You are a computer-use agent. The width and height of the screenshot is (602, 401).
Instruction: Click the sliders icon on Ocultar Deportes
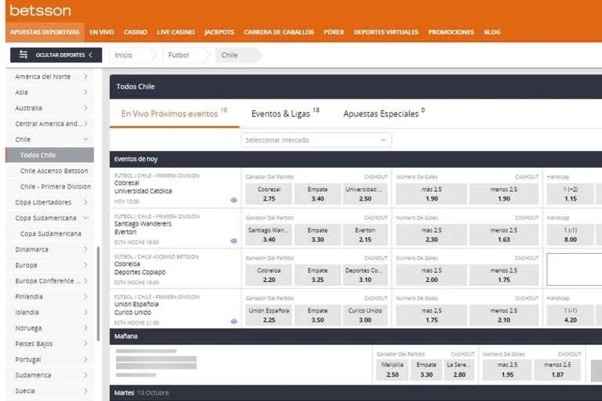[24, 55]
